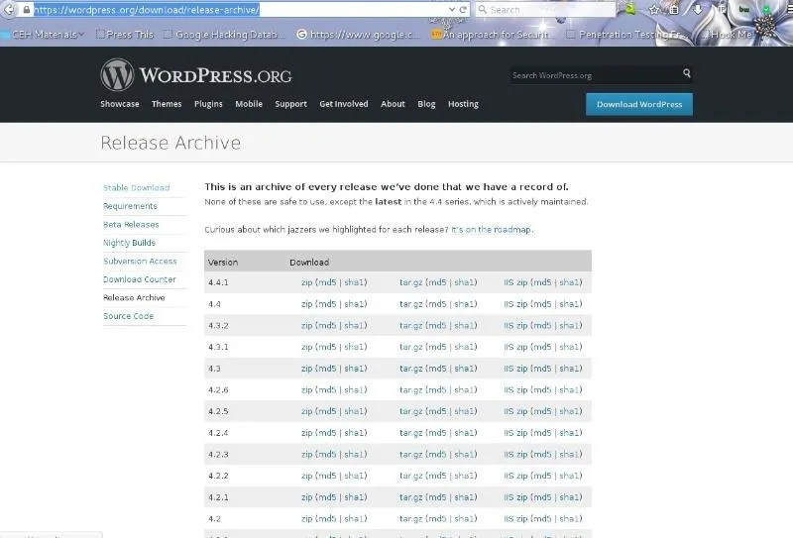Open the Plugins menu item
The height and width of the screenshot is (538, 793).
208,104
